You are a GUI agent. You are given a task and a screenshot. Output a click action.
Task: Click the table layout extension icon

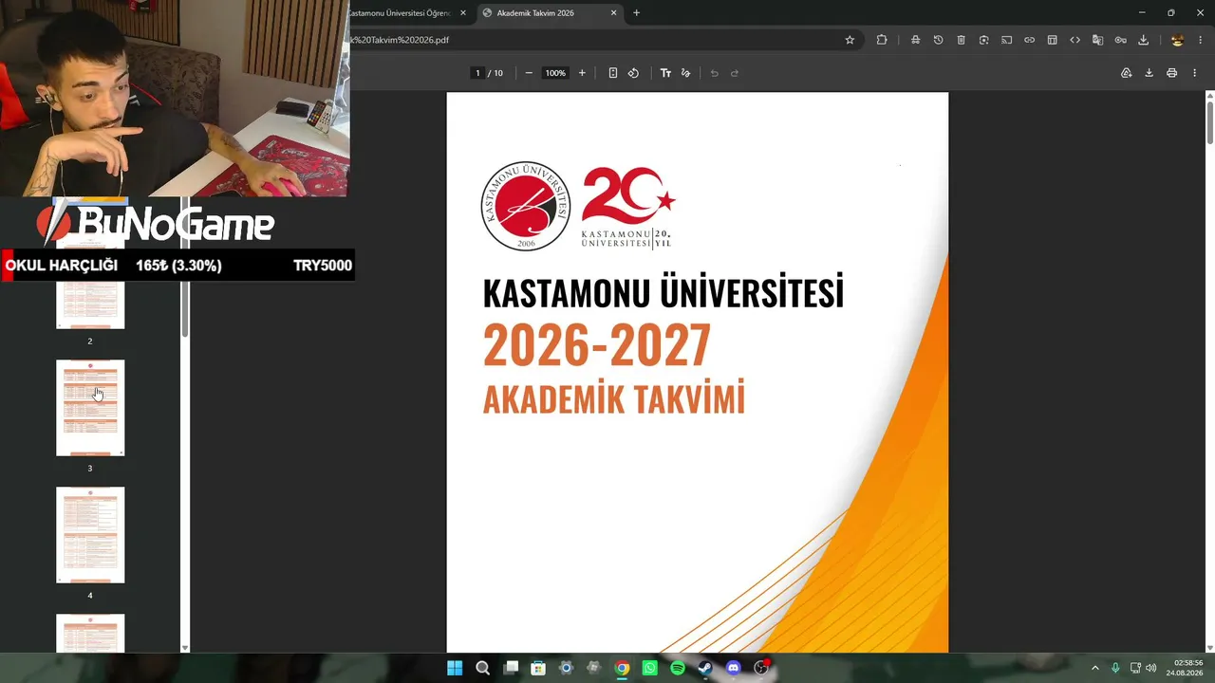coord(1052,40)
